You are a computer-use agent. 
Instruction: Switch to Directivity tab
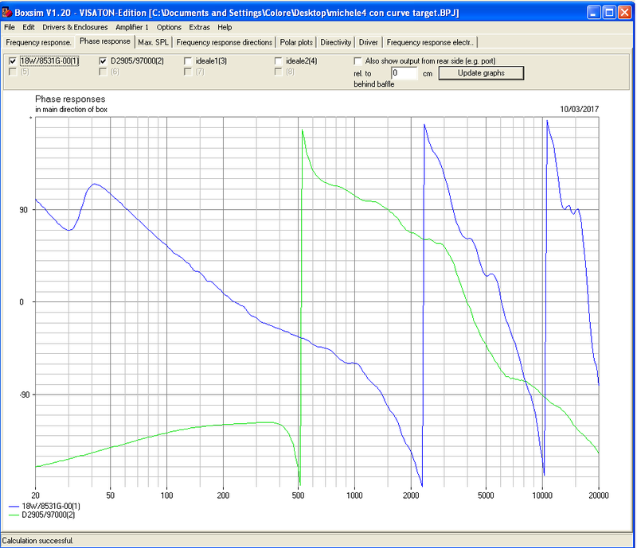tap(335, 42)
